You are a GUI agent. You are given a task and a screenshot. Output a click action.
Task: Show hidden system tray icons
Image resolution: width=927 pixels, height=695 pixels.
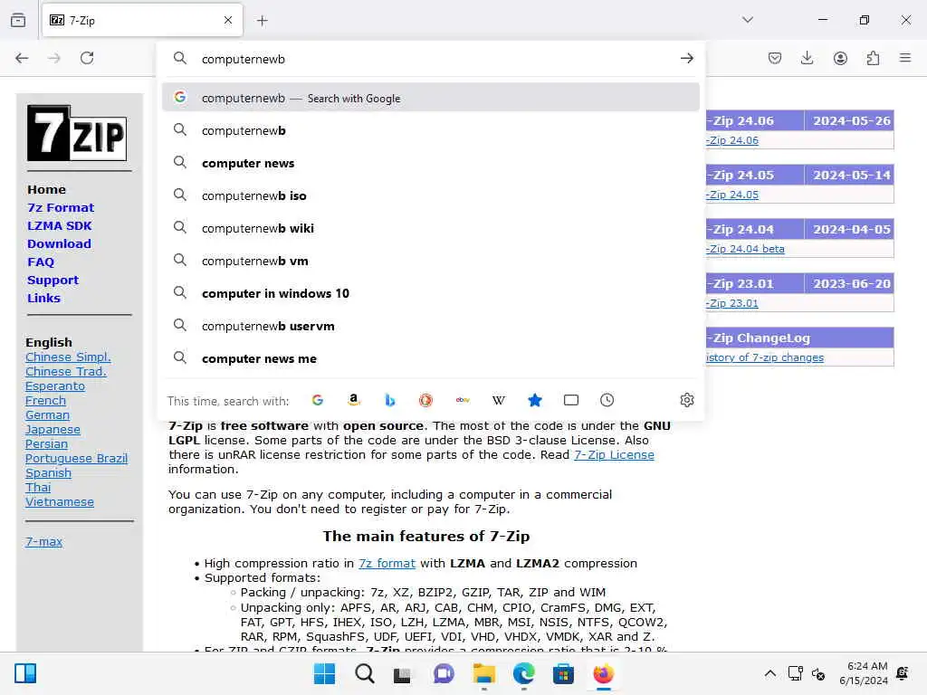pyautogui.click(x=769, y=673)
